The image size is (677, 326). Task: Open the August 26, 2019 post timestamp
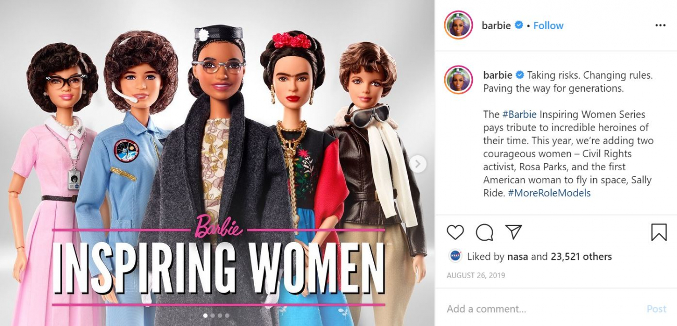click(475, 275)
